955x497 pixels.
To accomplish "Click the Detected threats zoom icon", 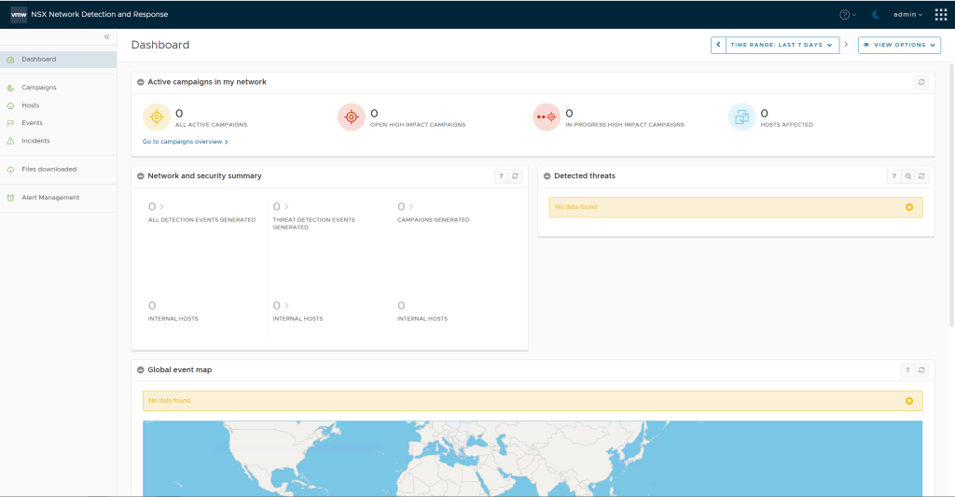I will pyautogui.click(x=908, y=176).
